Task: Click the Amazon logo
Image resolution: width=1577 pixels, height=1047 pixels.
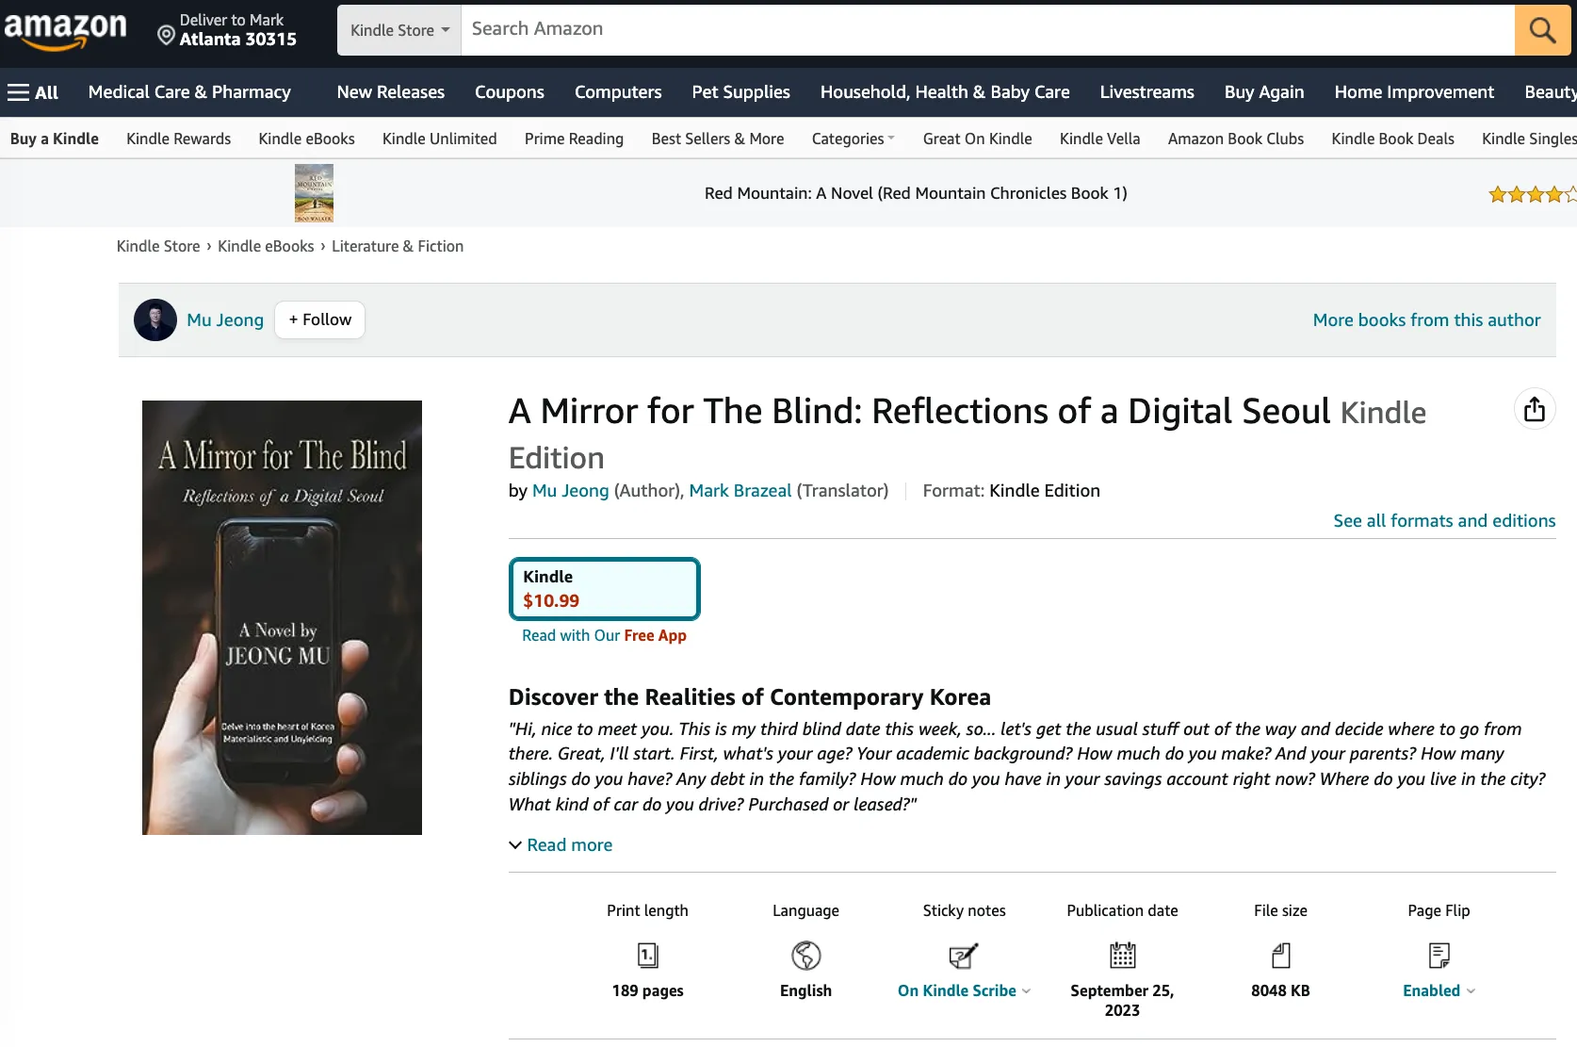Action: (x=65, y=30)
